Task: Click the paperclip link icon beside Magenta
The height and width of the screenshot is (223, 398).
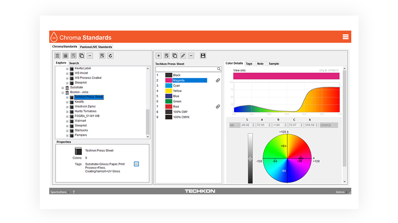Action: click(218, 80)
